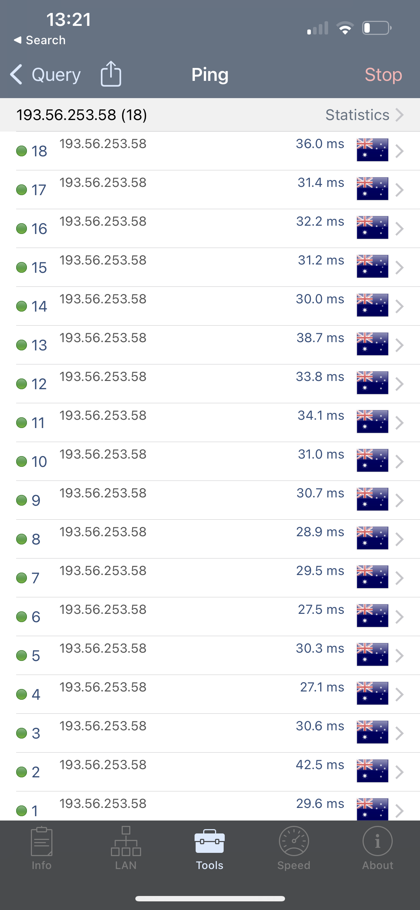420x910 pixels.
Task: Tap the back chevron beside Query
Action: click(16, 74)
